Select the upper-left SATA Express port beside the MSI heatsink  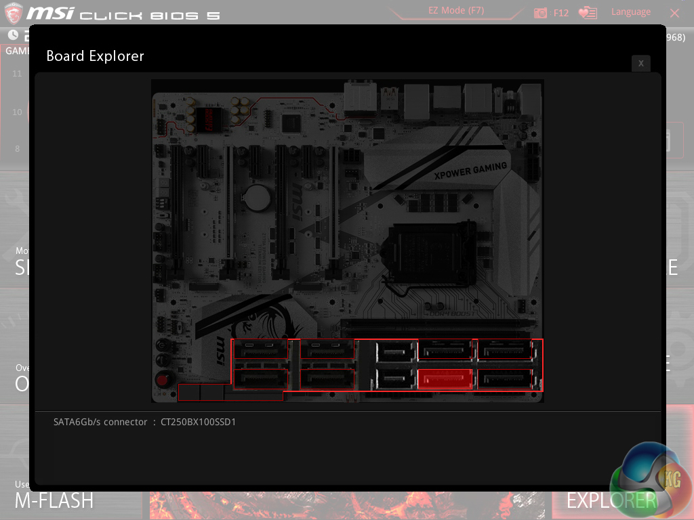261,349
